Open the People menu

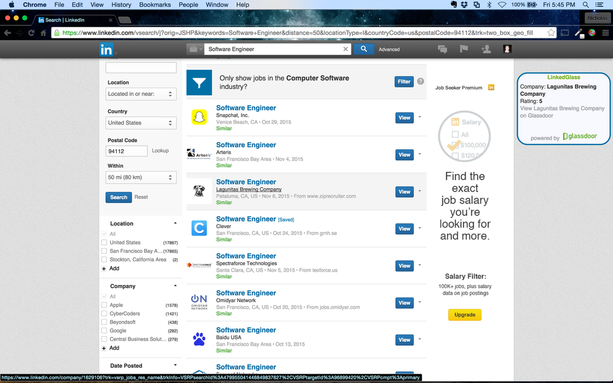click(x=188, y=5)
